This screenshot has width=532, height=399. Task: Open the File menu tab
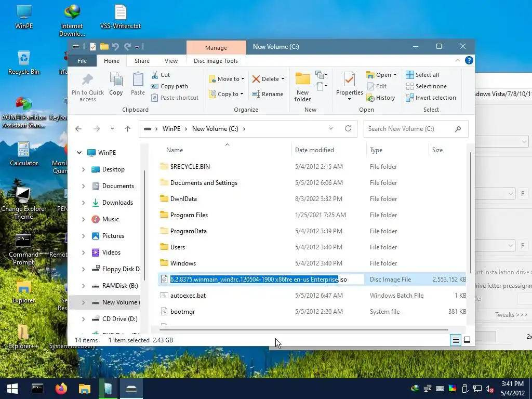tap(82, 61)
